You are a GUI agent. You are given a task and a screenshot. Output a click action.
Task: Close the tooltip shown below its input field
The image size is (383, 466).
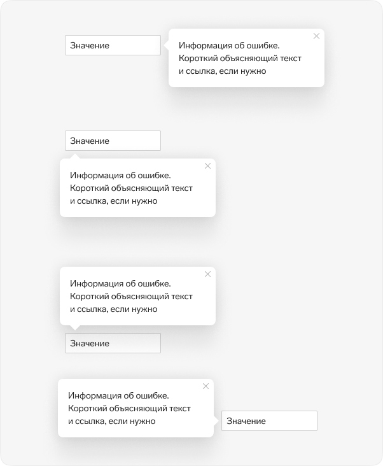point(207,166)
